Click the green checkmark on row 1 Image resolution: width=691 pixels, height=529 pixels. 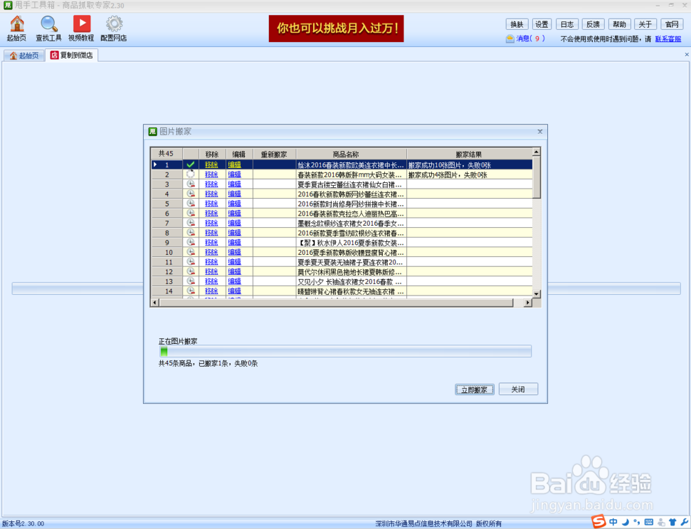[x=191, y=164]
